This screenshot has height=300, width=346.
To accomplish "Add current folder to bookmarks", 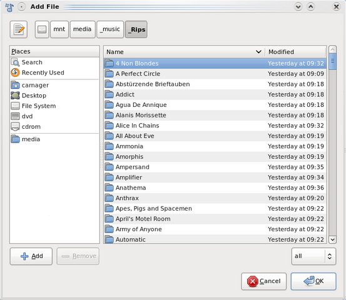I will [31, 256].
